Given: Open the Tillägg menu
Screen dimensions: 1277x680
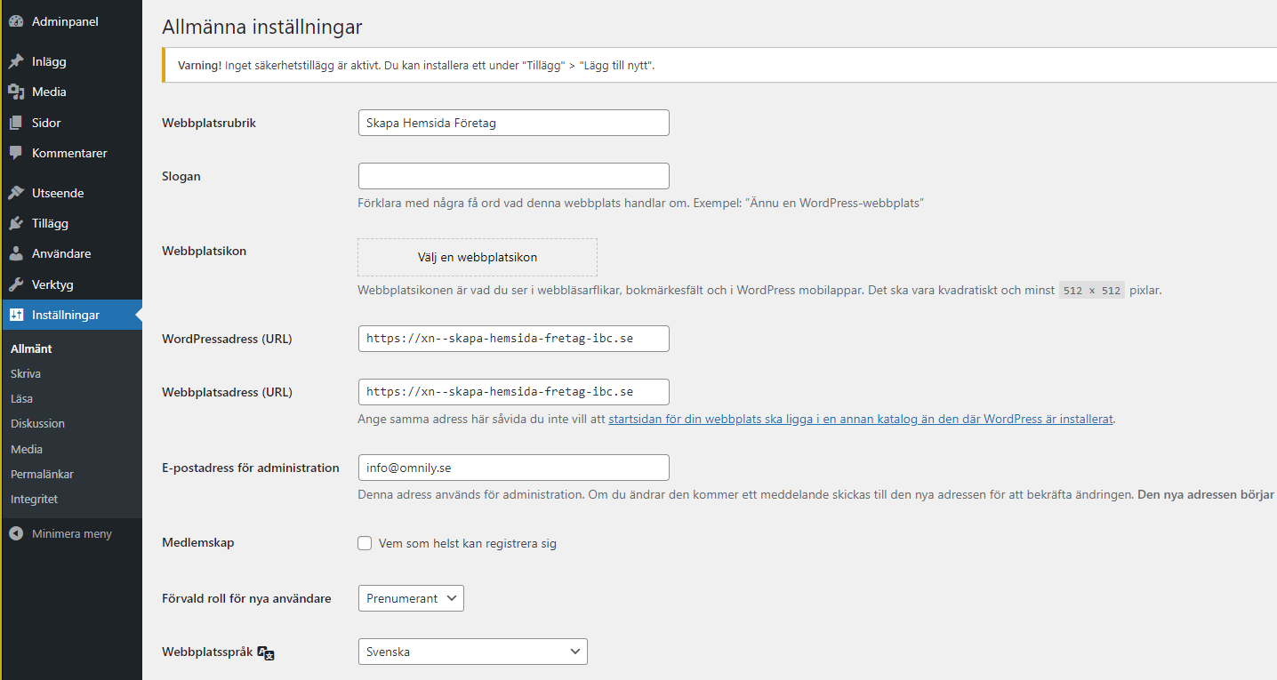Looking at the screenshot, I should 72,223.
